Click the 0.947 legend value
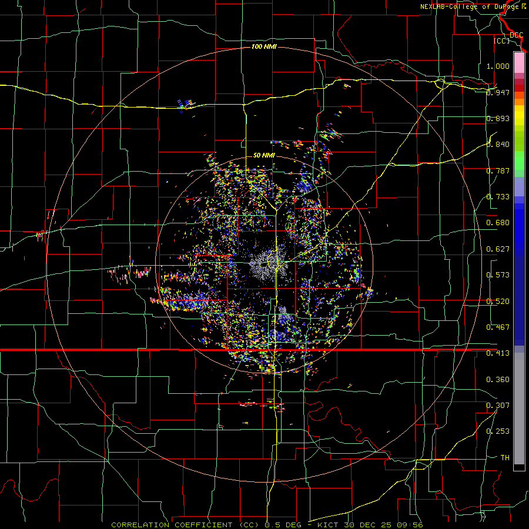Viewport: 529px width, 529px height. (x=498, y=92)
